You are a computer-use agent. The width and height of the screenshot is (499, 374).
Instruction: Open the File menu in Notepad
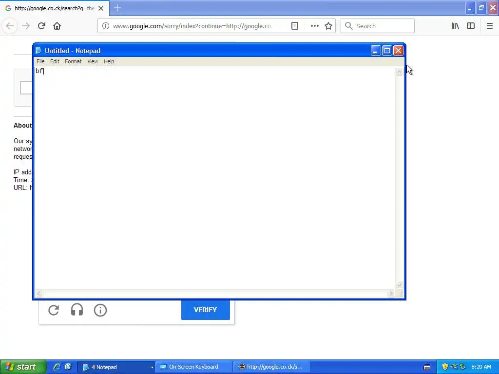click(x=40, y=61)
